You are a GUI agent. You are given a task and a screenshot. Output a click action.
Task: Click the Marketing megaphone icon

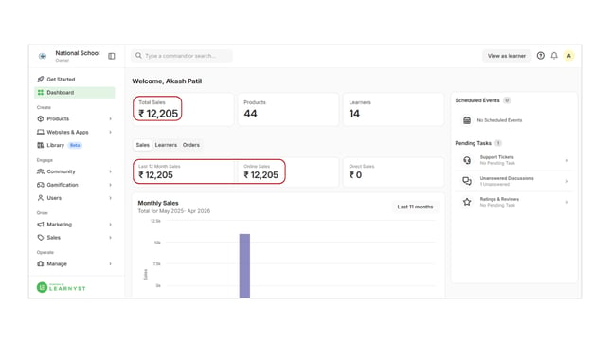point(41,225)
